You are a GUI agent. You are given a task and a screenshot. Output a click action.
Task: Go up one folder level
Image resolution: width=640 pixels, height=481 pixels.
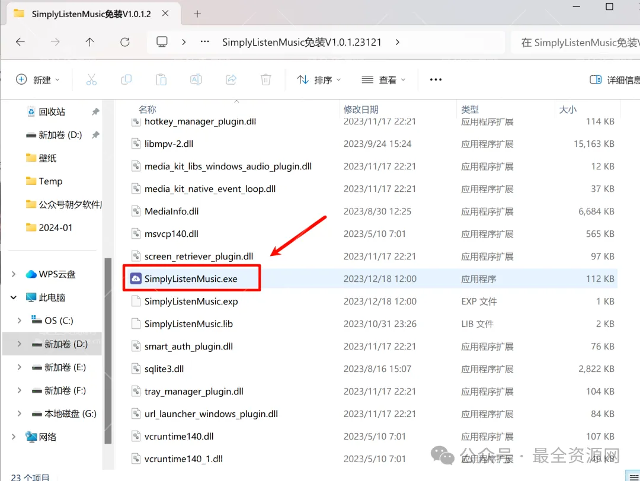(90, 42)
